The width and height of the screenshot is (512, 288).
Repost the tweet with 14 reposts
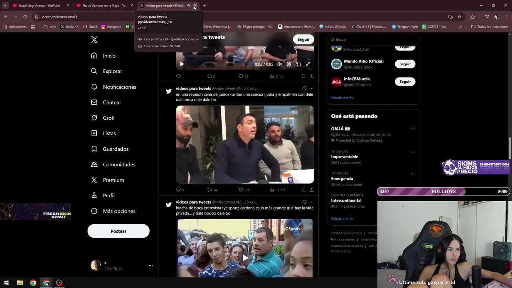[x=212, y=190]
